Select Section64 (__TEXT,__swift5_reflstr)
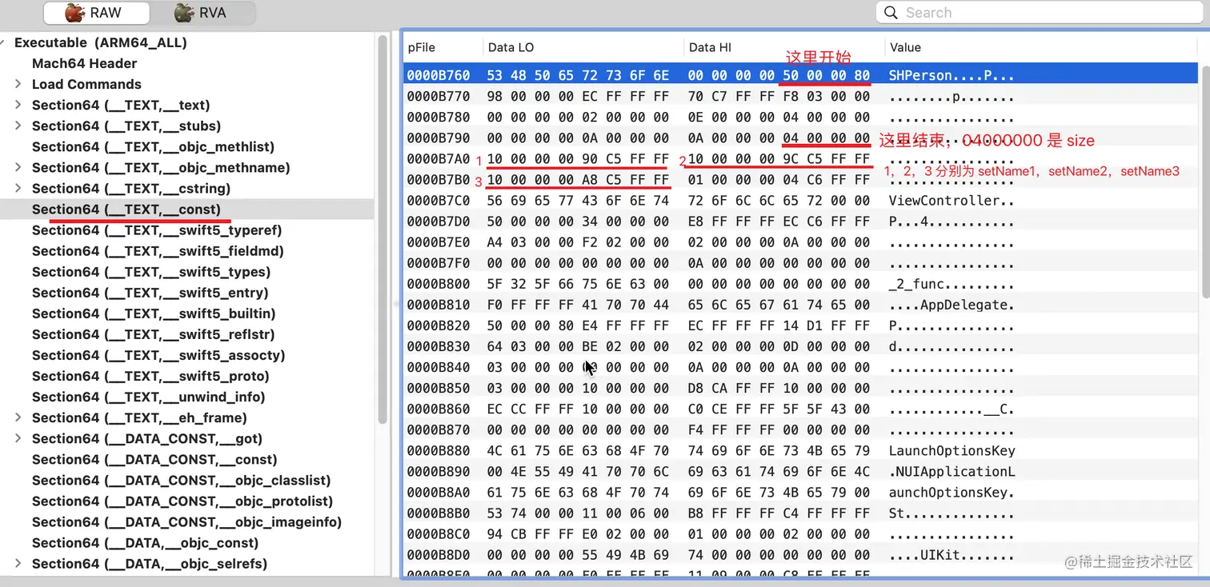This screenshot has height=587, width=1210. pyautogui.click(x=154, y=334)
